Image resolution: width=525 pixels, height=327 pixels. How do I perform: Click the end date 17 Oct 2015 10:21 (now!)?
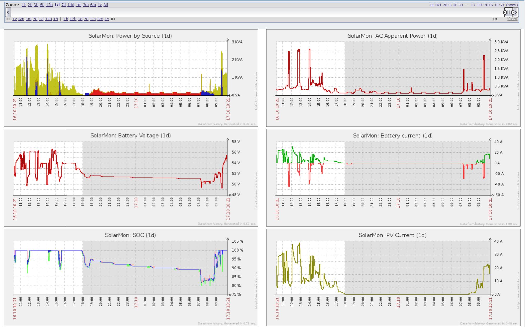tap(494, 5)
